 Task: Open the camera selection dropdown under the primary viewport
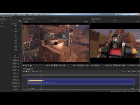[x=80, y=66]
